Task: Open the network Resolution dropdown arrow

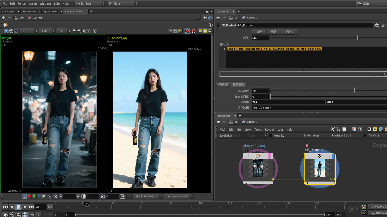Action: pos(266,136)
